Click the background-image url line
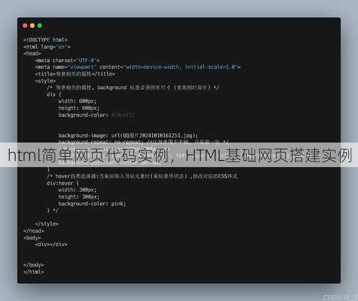The width and height of the screenshot is (358, 301). pyautogui.click(x=128, y=135)
